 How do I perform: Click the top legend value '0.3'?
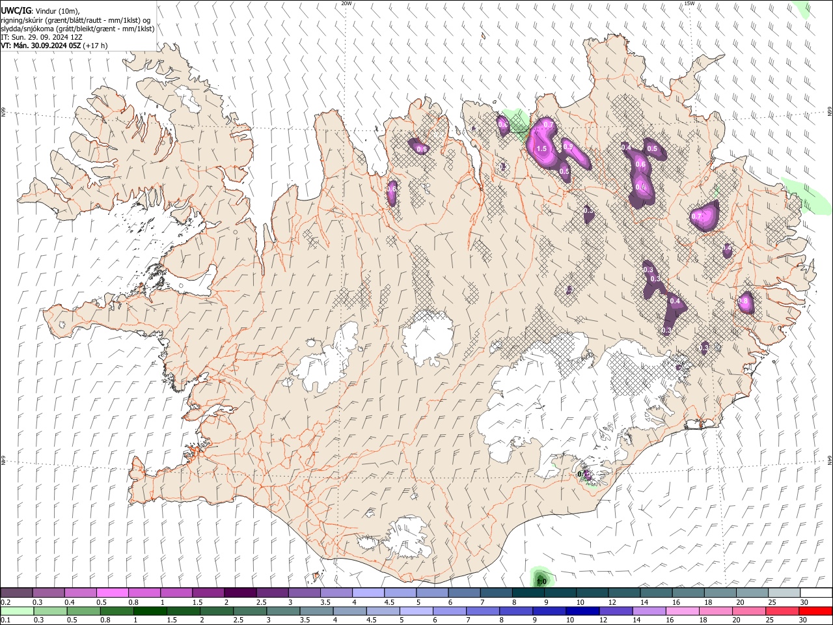coord(38,602)
